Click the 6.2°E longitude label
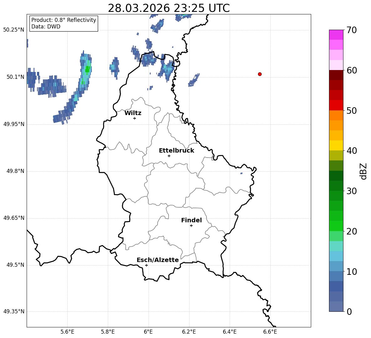Image resolution: width=371 pixels, height=338 pixels. coord(189,332)
